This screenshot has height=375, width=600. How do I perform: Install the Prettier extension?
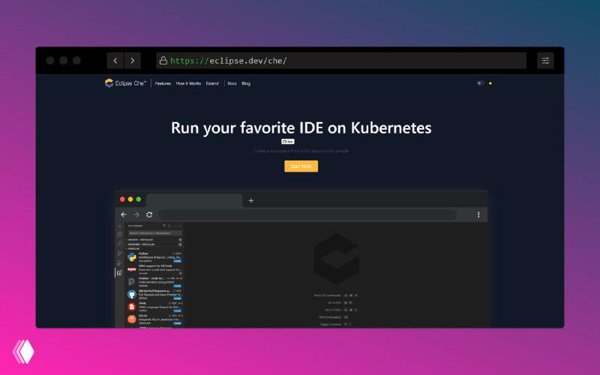click(178, 286)
